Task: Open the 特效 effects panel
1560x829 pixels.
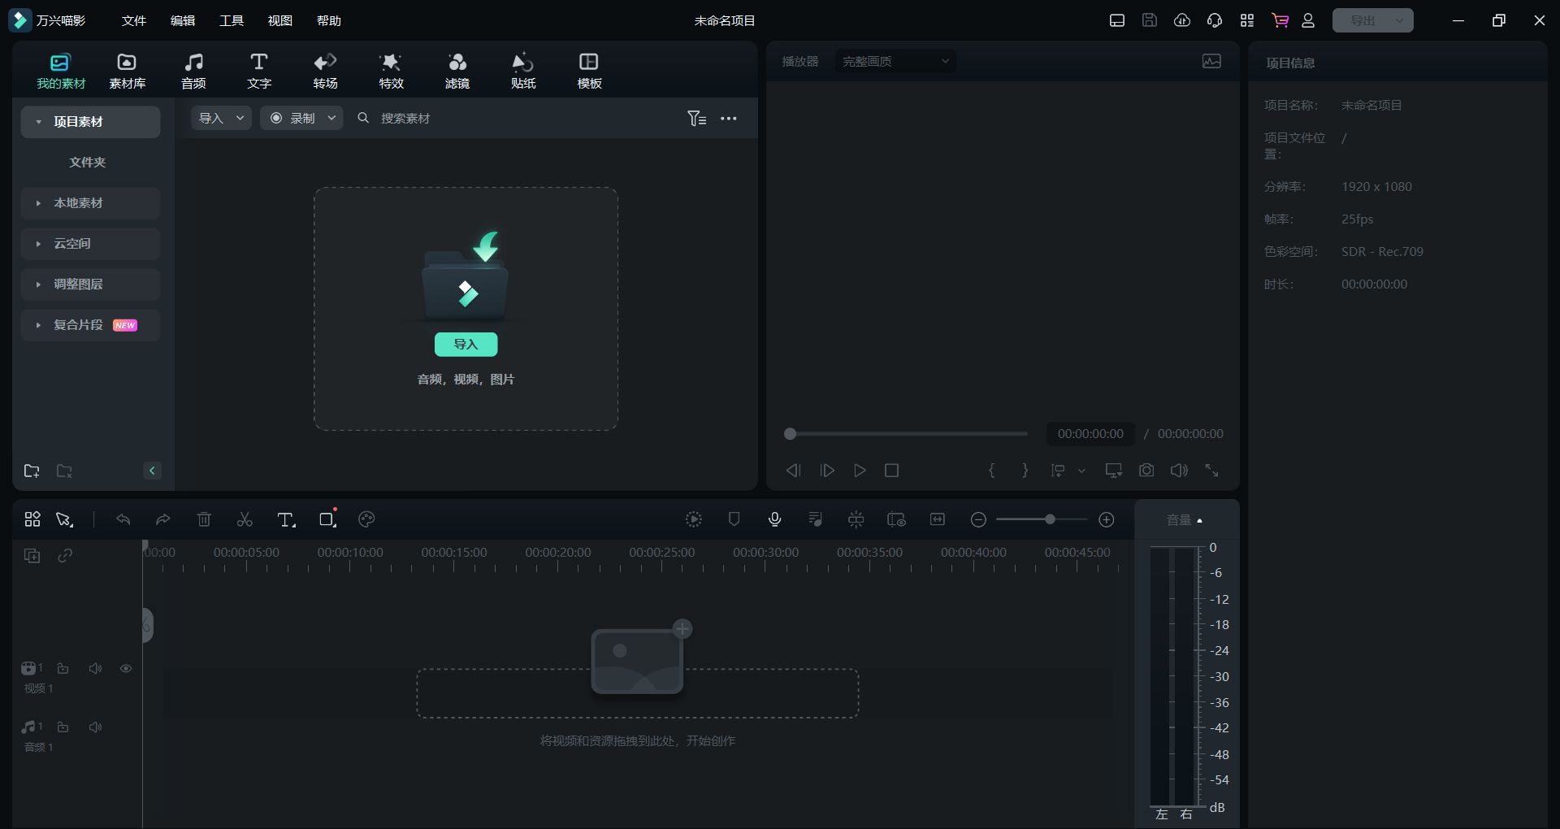Action: pos(391,71)
